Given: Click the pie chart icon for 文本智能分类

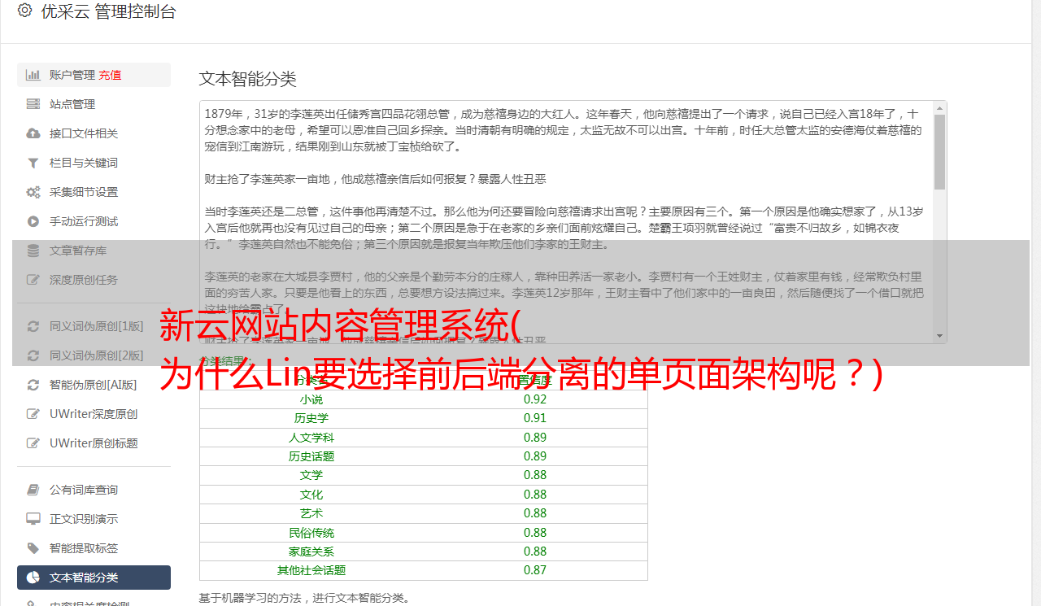Looking at the screenshot, I should pyautogui.click(x=33, y=578).
